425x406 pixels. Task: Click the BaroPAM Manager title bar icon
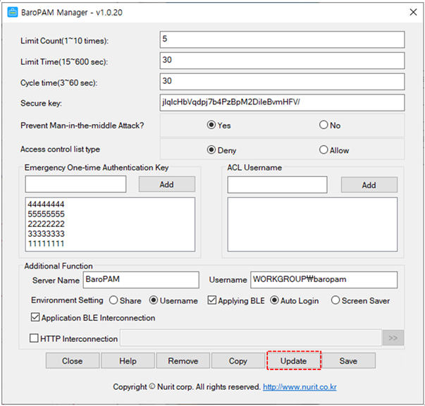(x=12, y=12)
